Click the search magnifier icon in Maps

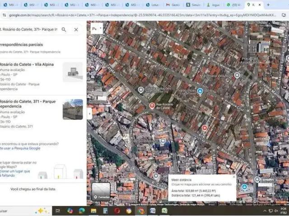pyautogui.click(x=64, y=29)
